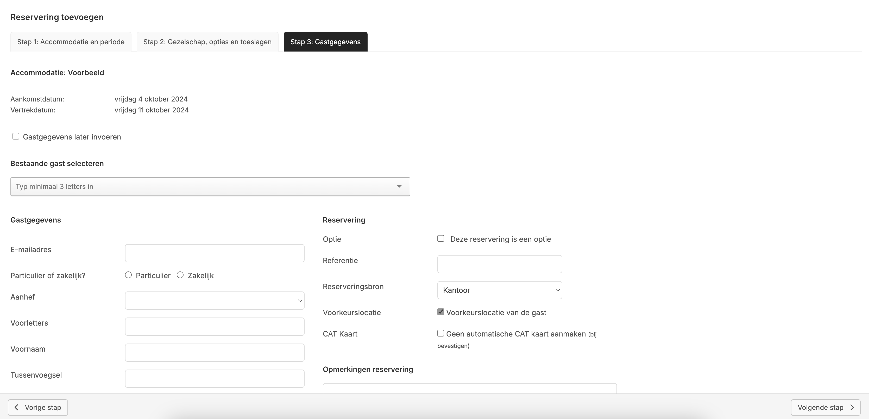Open the Reserveringsbron dropdown showing Kantoor

pos(500,290)
